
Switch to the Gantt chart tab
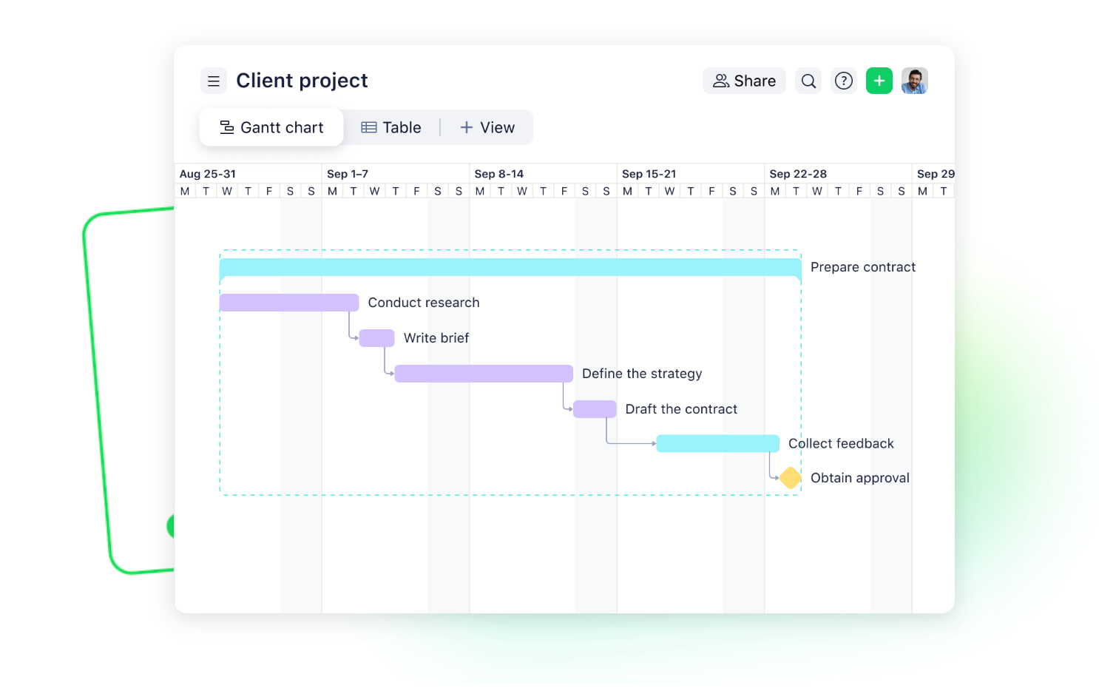click(271, 127)
